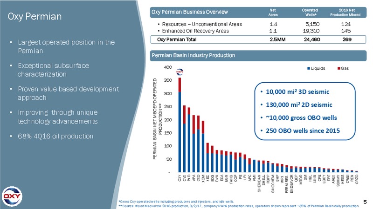Screen dimensions: 373x209
Task: Select "10,000 mi² 3D seismic" in the callout box
Action: click(x=297, y=91)
